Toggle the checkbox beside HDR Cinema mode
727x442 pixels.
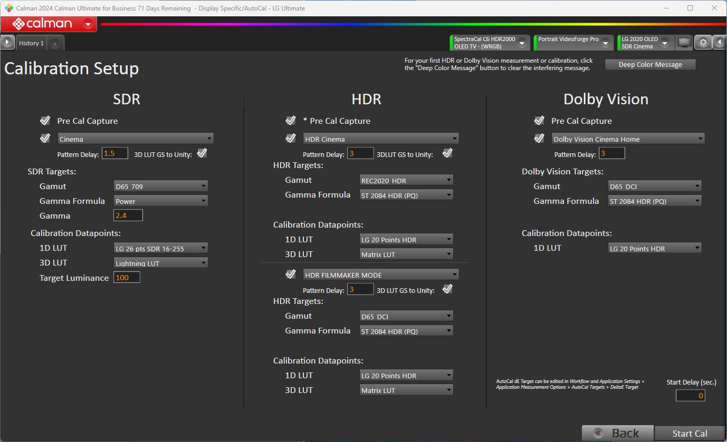291,139
